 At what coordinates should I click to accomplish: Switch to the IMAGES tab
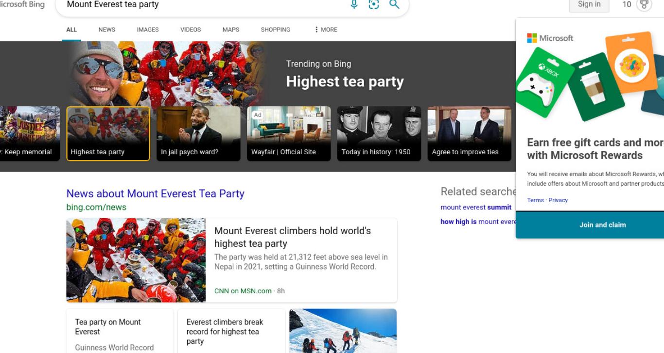pos(148,30)
